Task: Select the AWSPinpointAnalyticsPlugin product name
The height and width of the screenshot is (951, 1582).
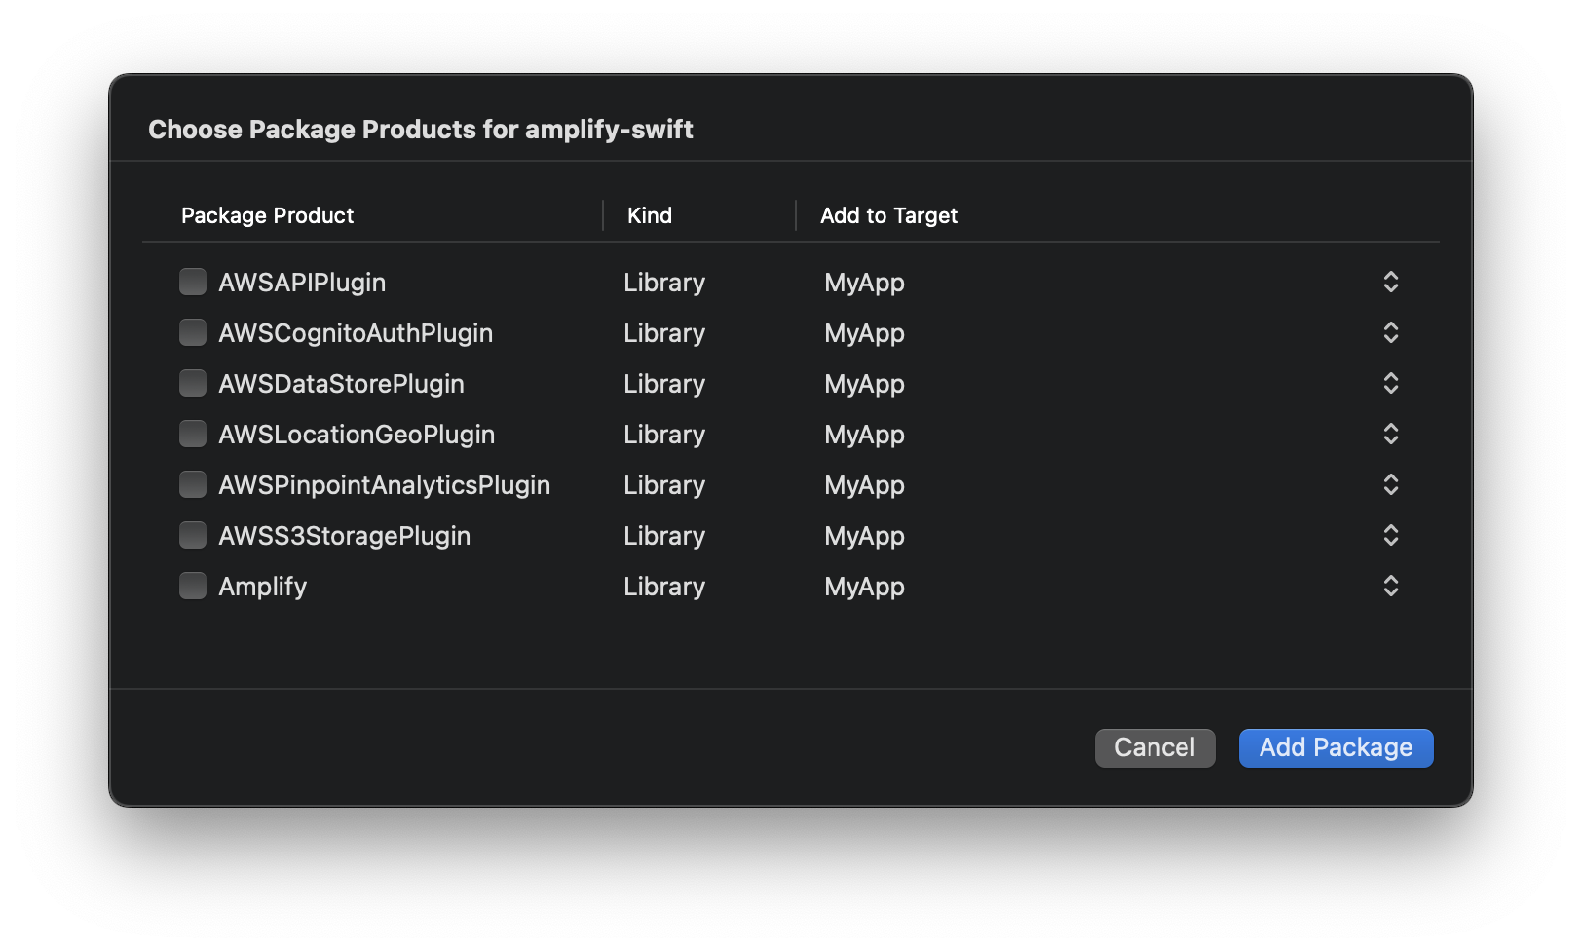Action: 385,485
